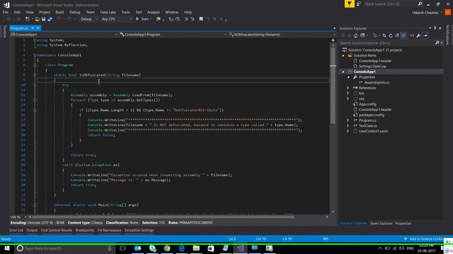The height and width of the screenshot is (254, 453).
Task: Open Properties via the wrench icon
Action: coord(418,35)
